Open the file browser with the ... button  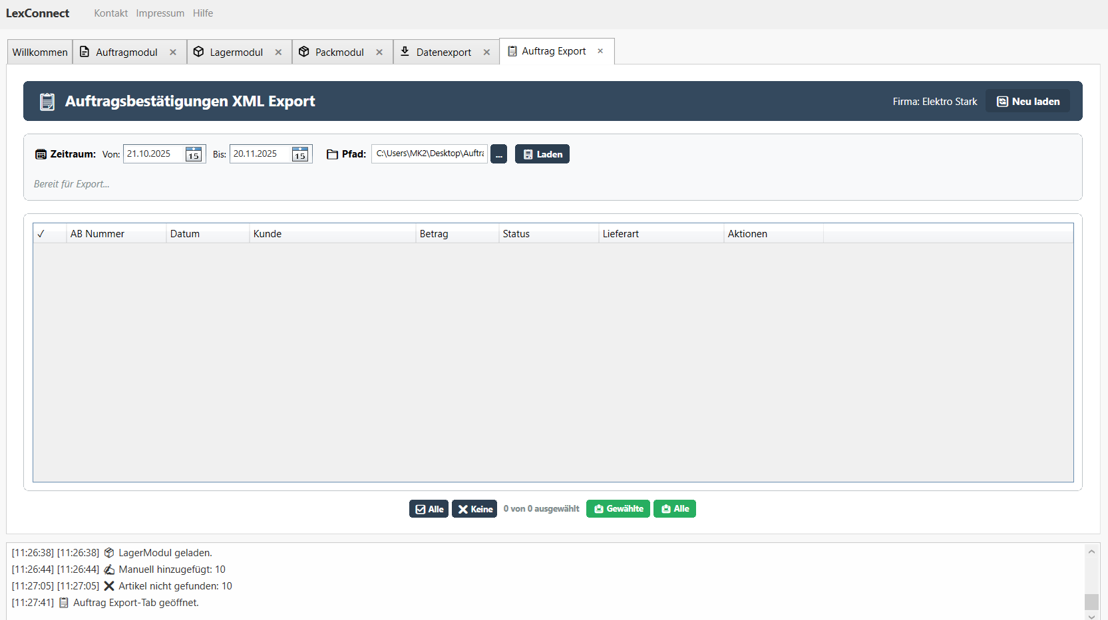pyautogui.click(x=498, y=154)
